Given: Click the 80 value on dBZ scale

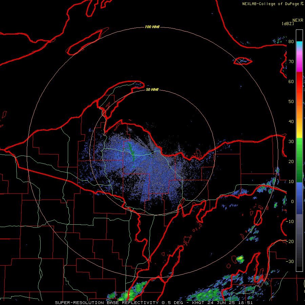Looking at the screenshot, I should click(x=291, y=42).
